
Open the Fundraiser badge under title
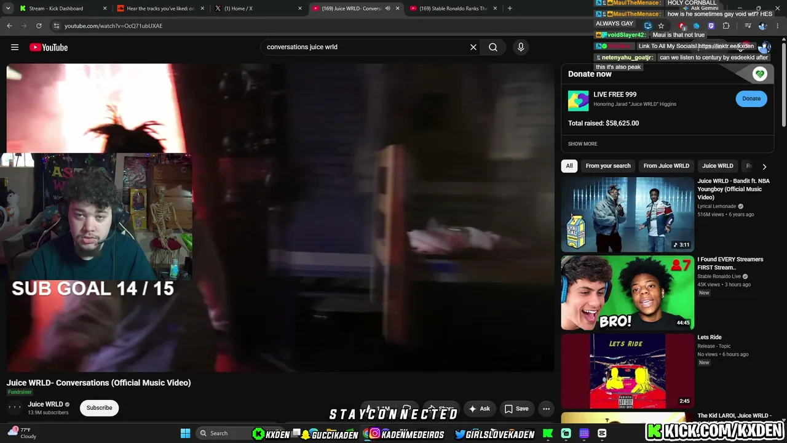click(20, 392)
